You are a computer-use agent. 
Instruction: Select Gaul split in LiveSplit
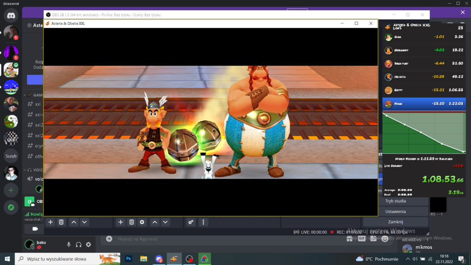[424, 37]
